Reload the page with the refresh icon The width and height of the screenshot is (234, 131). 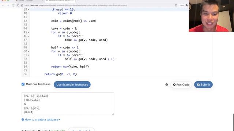tap(13, 5)
